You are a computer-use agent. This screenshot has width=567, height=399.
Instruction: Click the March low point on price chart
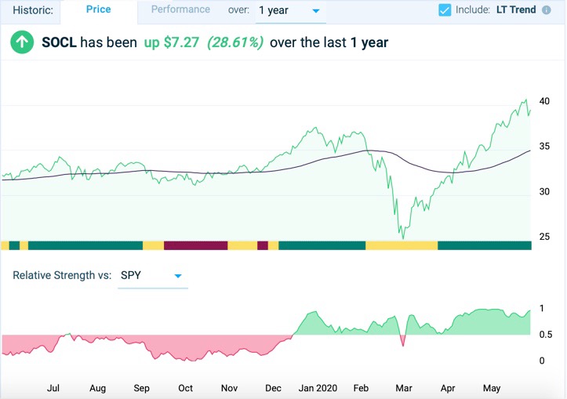(402, 237)
